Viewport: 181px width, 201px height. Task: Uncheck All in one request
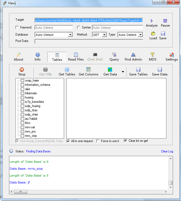click(x=68, y=141)
